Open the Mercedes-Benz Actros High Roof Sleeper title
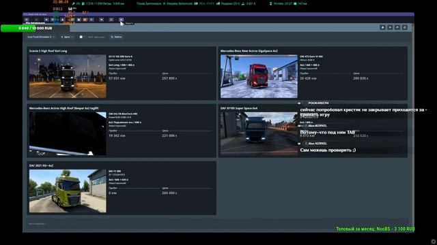The image size is (437, 245). pyautogui.click(x=64, y=108)
